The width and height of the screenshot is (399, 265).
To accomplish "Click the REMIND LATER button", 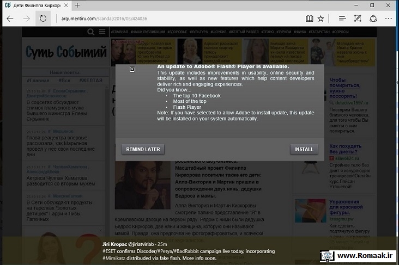I will 143,150.
